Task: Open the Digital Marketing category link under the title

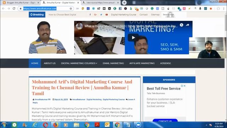Action: 94,100
